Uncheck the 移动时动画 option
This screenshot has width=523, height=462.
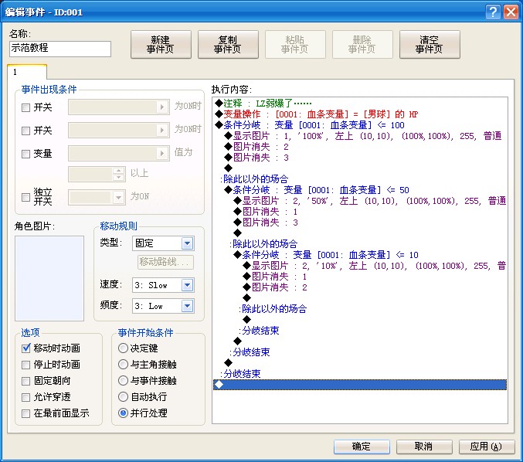[25, 348]
